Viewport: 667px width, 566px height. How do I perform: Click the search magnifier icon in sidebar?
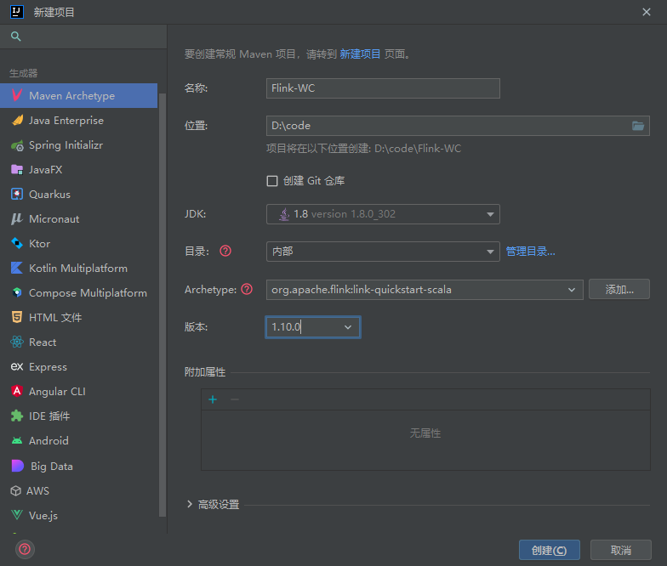[15, 37]
